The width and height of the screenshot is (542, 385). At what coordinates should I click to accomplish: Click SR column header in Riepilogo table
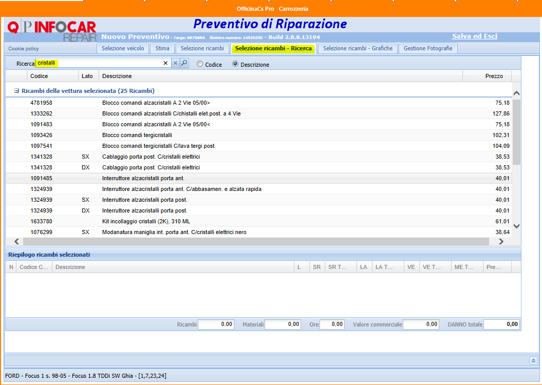pyautogui.click(x=316, y=267)
